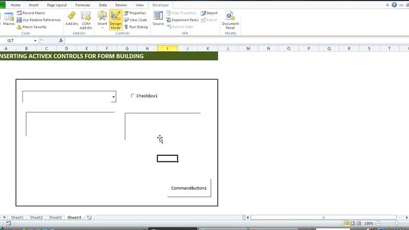Switch to Sheet2
Image resolution: width=409 pixels, height=230 pixels.
36,217
